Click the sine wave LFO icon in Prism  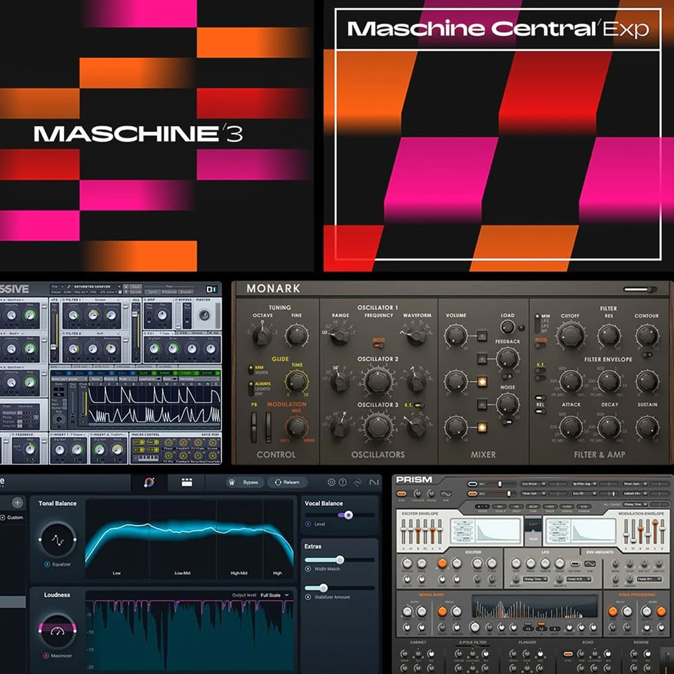(x=446, y=495)
